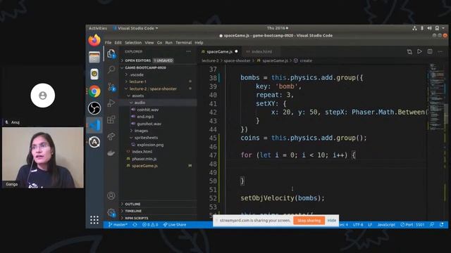Open coinhit.wav in explorer
Screen dimensions: 451x253
[x=147, y=110]
